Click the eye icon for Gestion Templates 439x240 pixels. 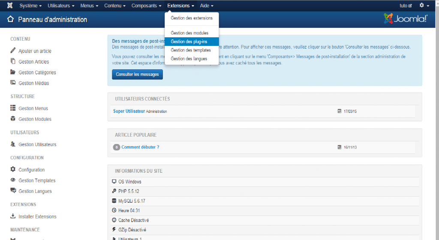13,180
